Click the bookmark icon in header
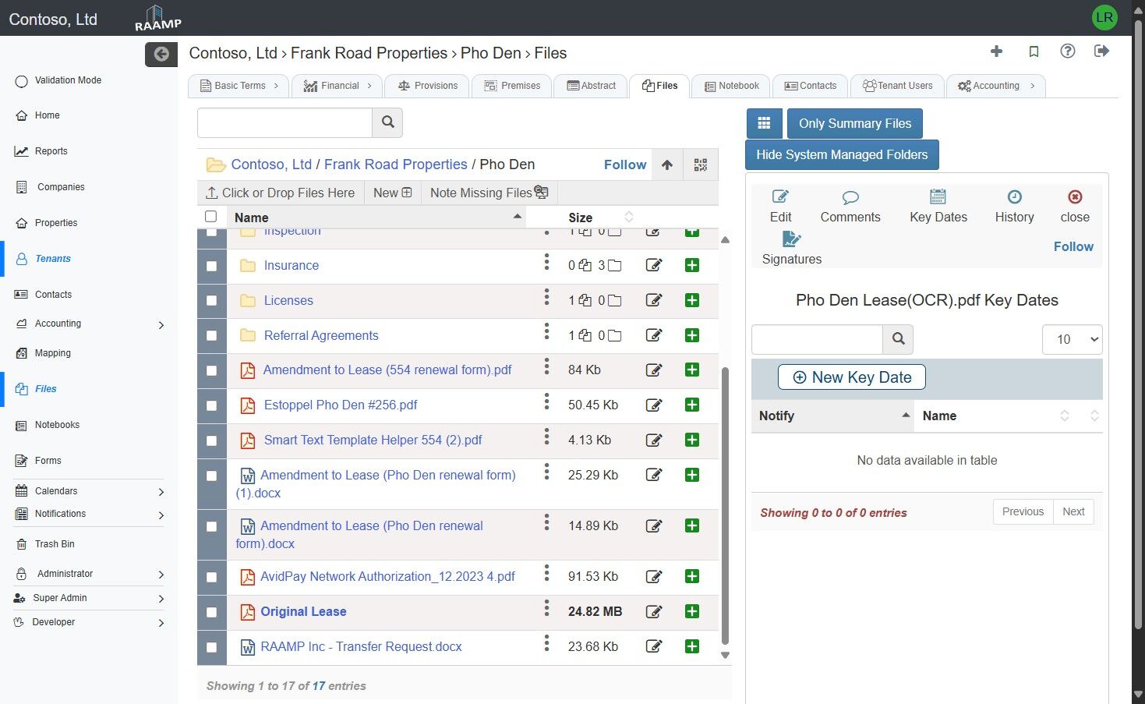The height and width of the screenshot is (704, 1145). pos(1034,51)
